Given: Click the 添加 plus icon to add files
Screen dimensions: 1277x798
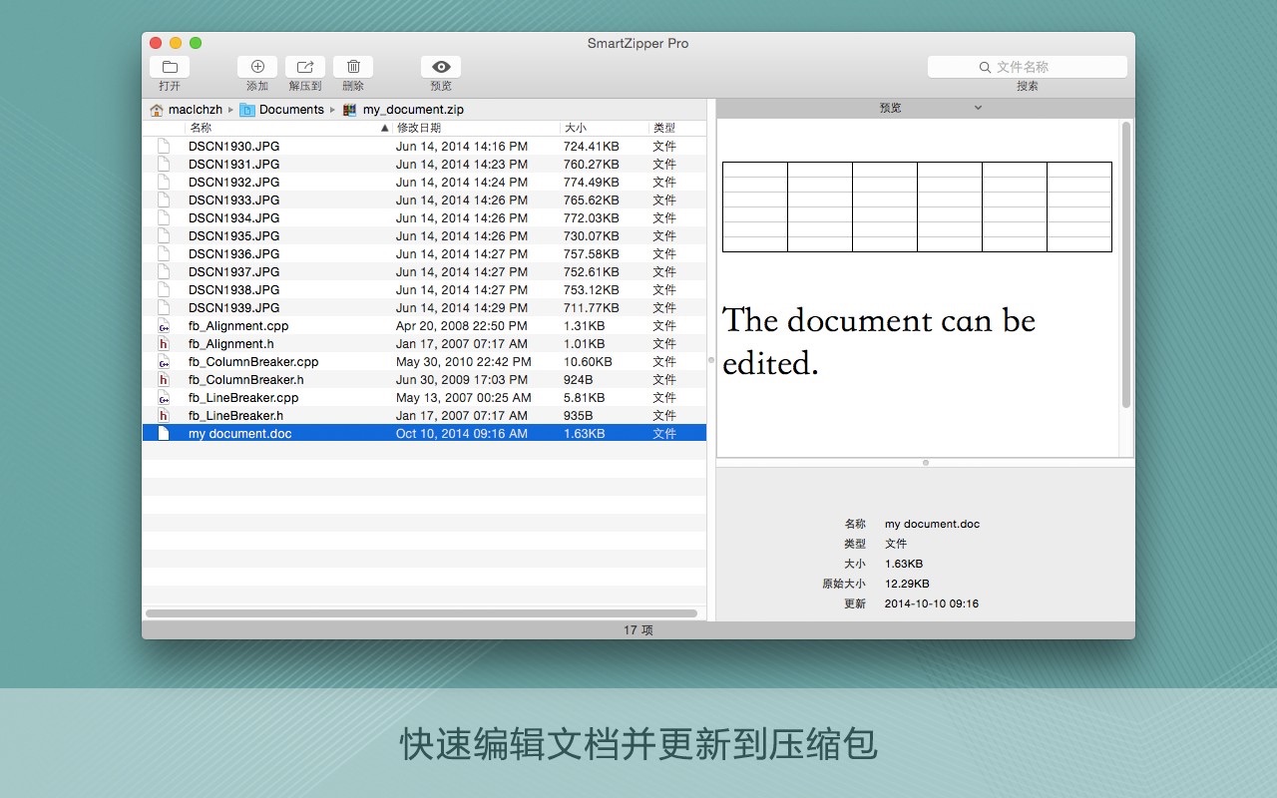Looking at the screenshot, I should [x=256, y=66].
